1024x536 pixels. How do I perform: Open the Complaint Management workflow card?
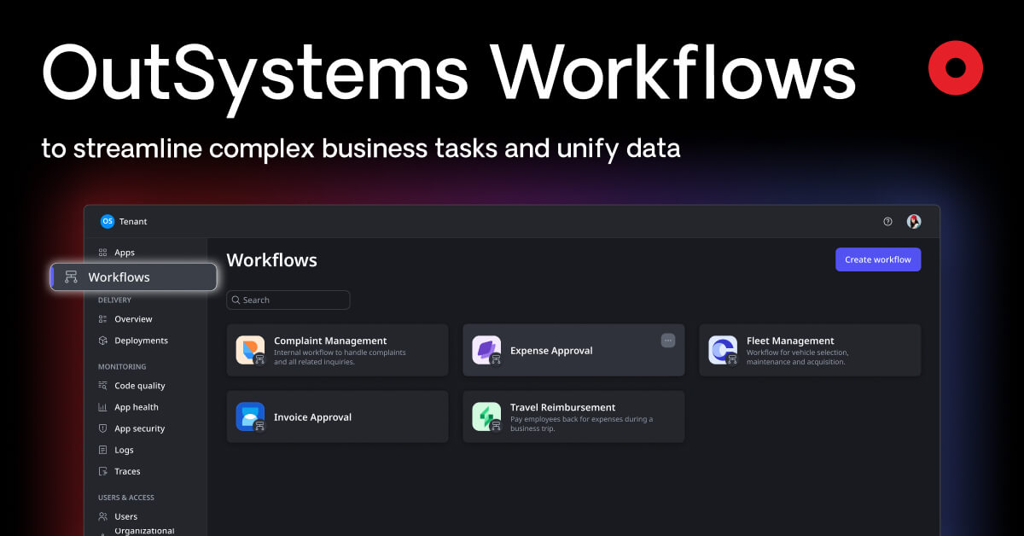coord(337,350)
